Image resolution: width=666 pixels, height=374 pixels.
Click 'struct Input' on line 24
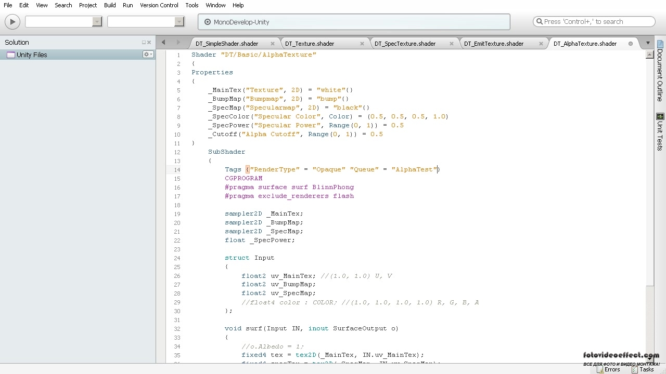pos(250,258)
